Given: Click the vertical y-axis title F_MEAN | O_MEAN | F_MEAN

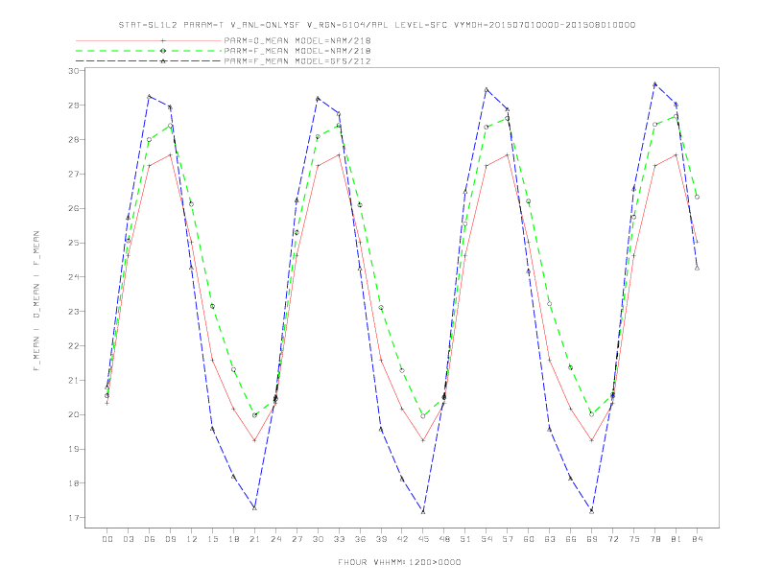Looking at the screenshot, I should [x=36, y=301].
